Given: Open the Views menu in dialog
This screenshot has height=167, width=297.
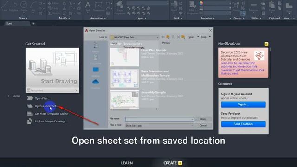Looking at the screenshot, I should 194,37.
